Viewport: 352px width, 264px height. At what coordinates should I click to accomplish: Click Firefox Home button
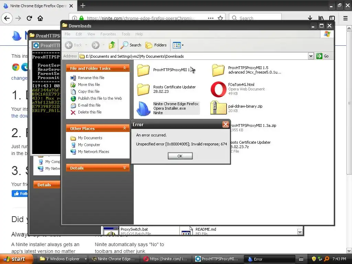click(40, 18)
